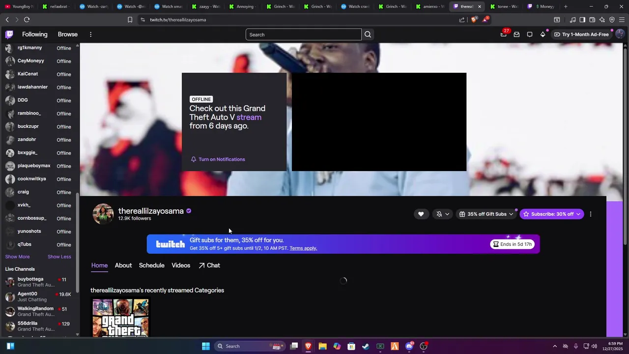Image resolution: width=629 pixels, height=354 pixels.
Task: Show More followed channels
Action: coord(17,257)
